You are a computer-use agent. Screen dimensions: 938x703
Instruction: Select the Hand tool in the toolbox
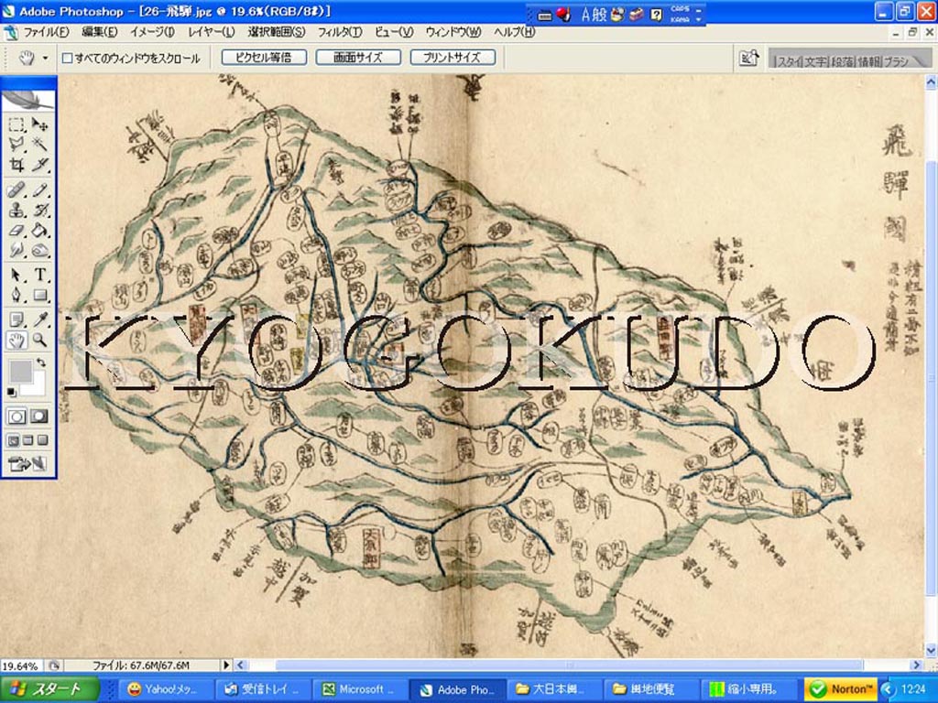16,341
